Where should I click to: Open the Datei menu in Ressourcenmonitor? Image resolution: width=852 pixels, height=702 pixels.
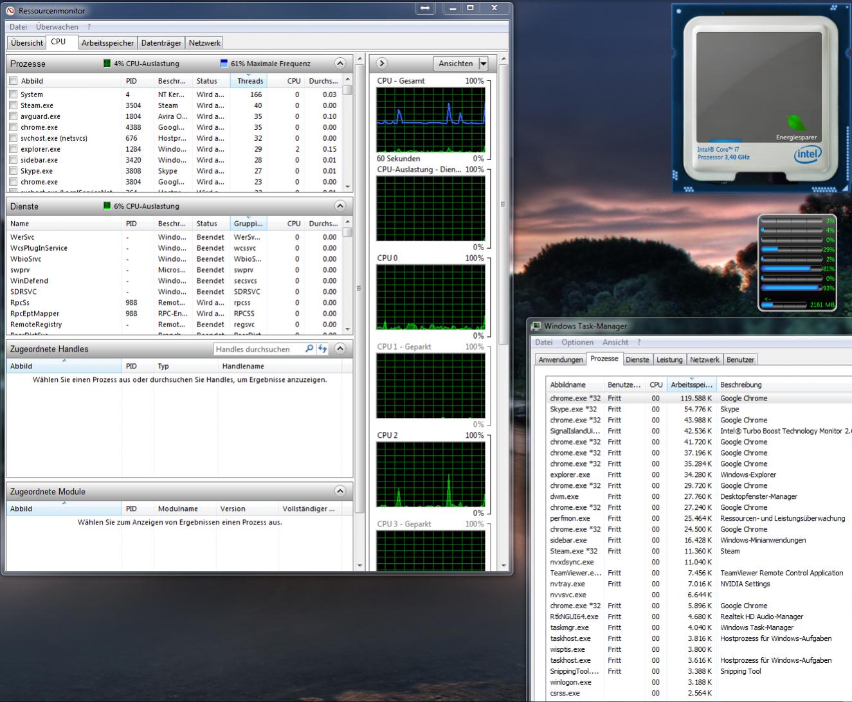[x=19, y=27]
